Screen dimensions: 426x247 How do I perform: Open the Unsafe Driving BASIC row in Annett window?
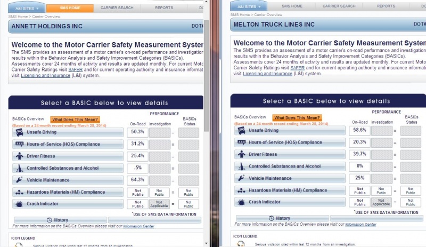click(68, 132)
